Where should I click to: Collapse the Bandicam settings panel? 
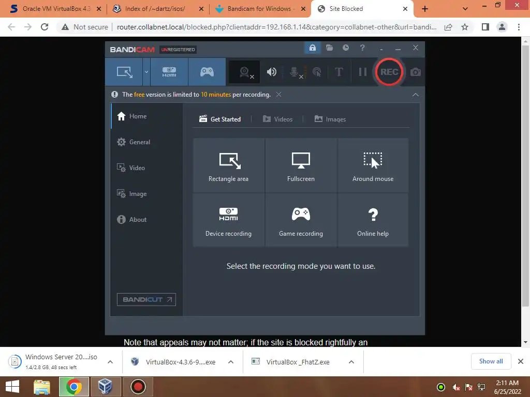click(x=416, y=95)
